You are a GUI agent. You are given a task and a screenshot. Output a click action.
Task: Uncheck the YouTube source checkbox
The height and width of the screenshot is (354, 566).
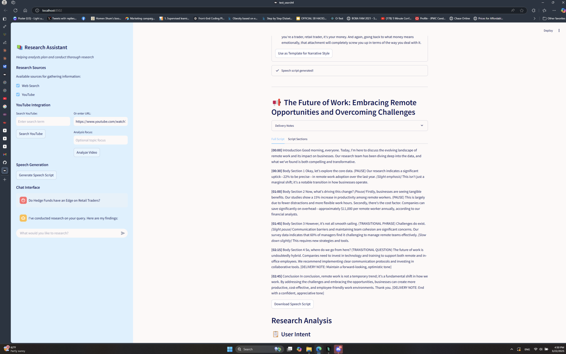[18, 95]
